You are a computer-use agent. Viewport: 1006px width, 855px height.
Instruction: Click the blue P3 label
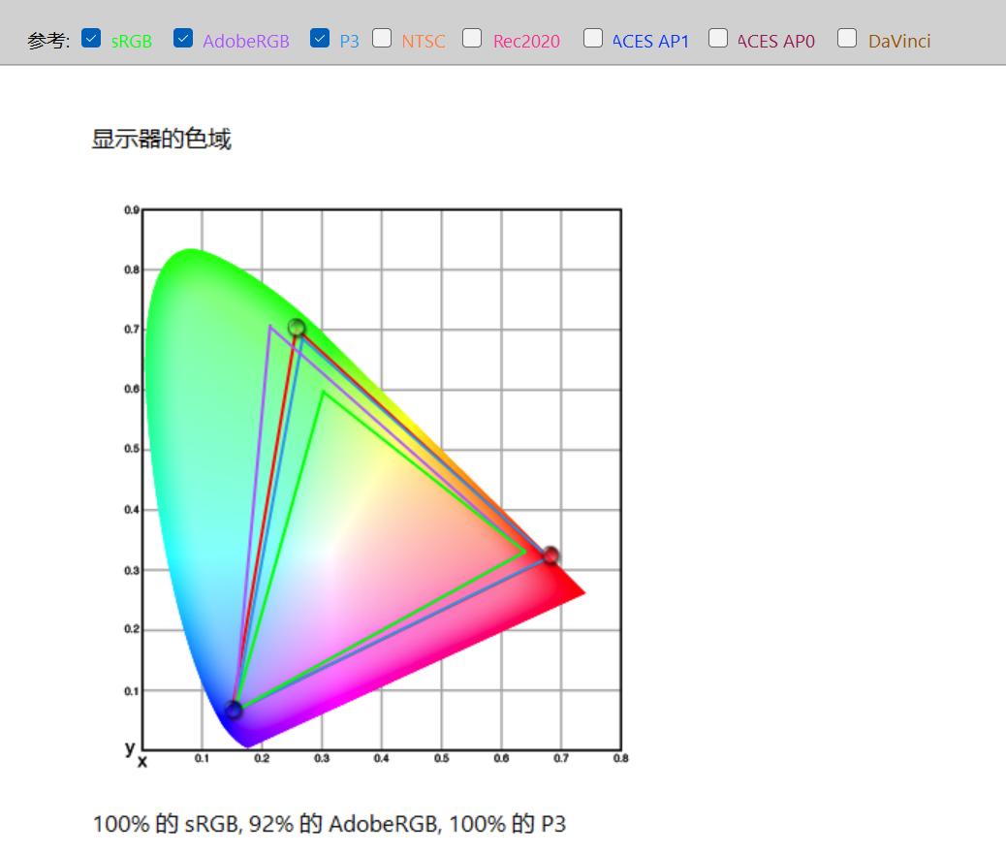[349, 41]
